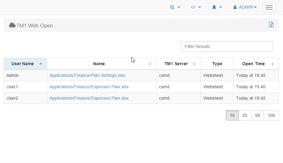The image size is (283, 163).
Task: Export table to Excel file icon
Action: tap(271, 25)
